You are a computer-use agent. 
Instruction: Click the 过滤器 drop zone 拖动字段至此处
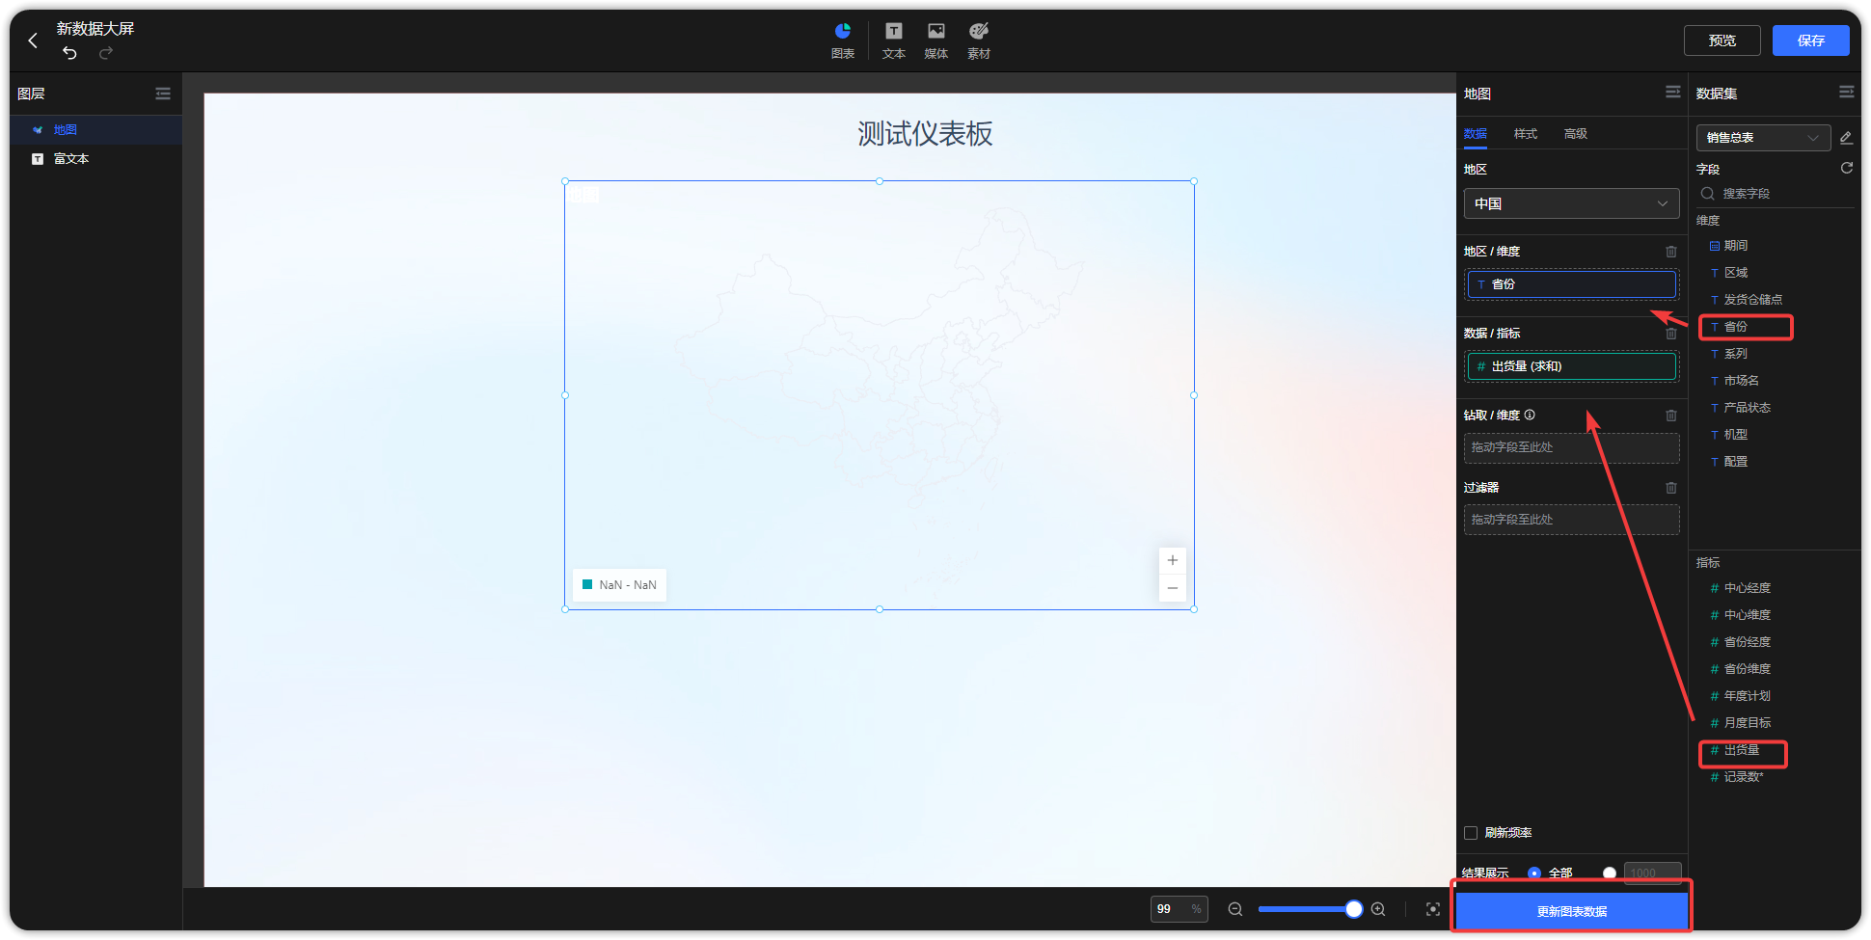[x=1571, y=520]
